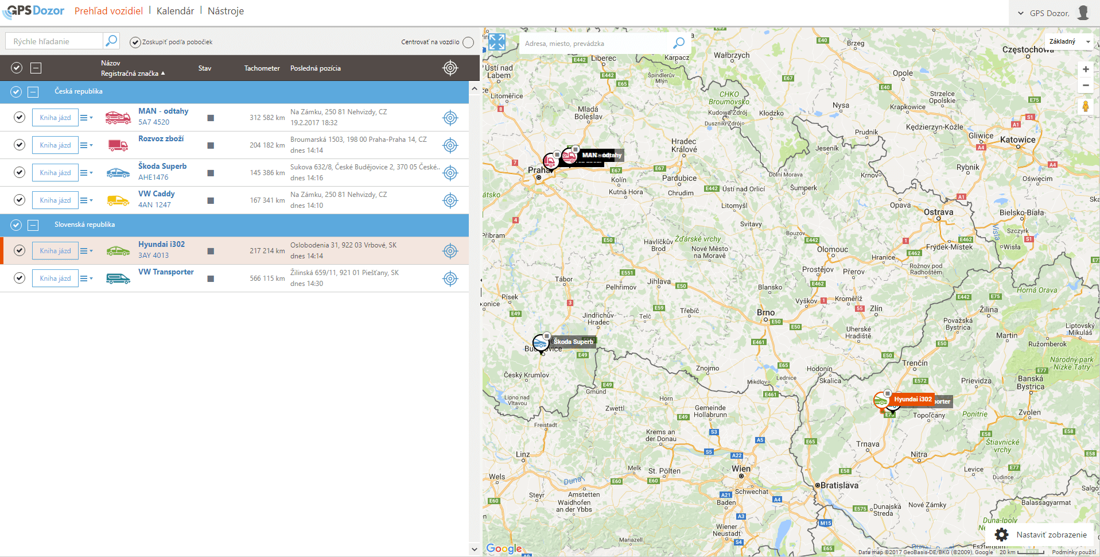Collapse all groups via header minus box
This screenshot has height=557, width=1100.
[36, 68]
